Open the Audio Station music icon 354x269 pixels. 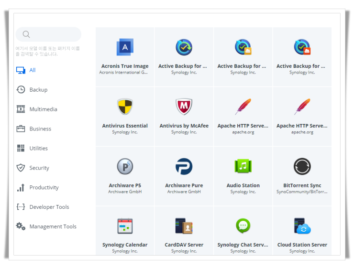coord(243,166)
